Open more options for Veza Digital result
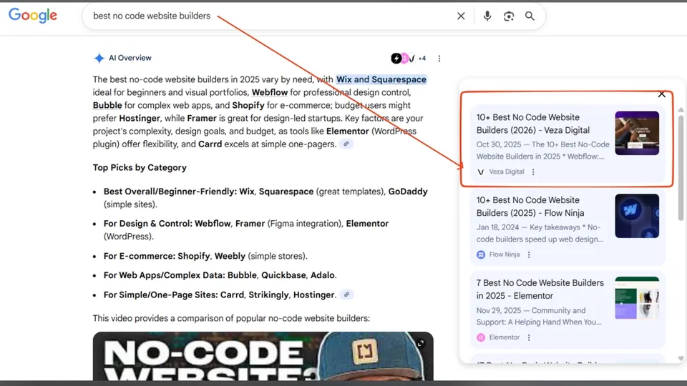 (x=533, y=172)
